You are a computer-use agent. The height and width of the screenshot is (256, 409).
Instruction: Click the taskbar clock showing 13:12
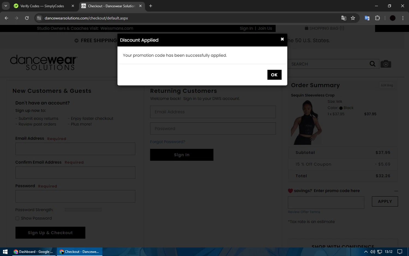(x=388, y=252)
